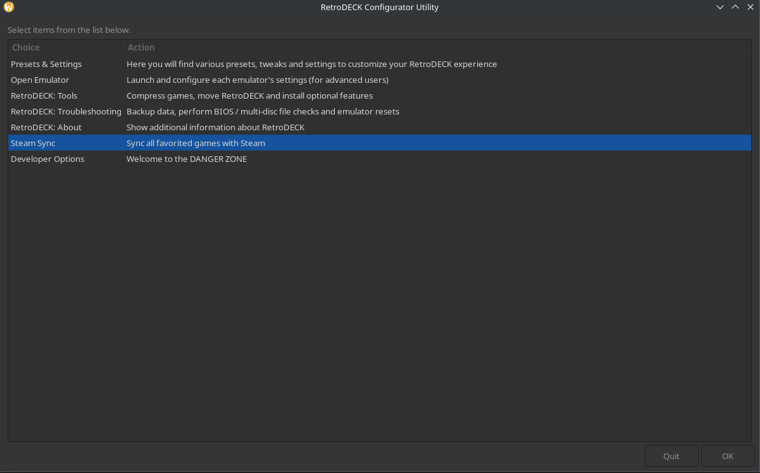Click the Action column header

(x=141, y=47)
